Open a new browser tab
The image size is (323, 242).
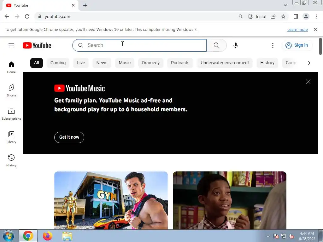85,6
